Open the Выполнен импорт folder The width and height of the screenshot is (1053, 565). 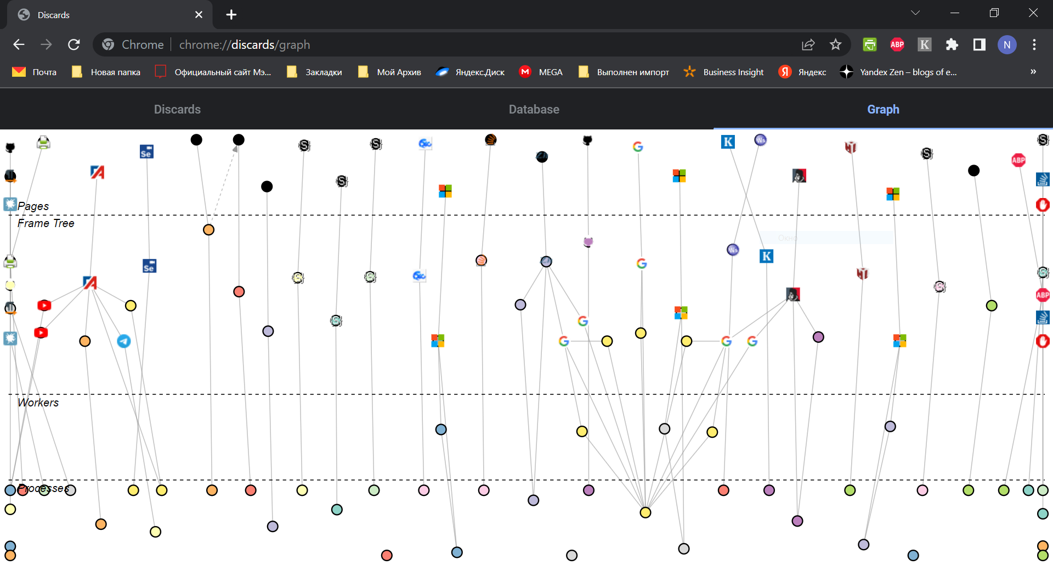(624, 72)
